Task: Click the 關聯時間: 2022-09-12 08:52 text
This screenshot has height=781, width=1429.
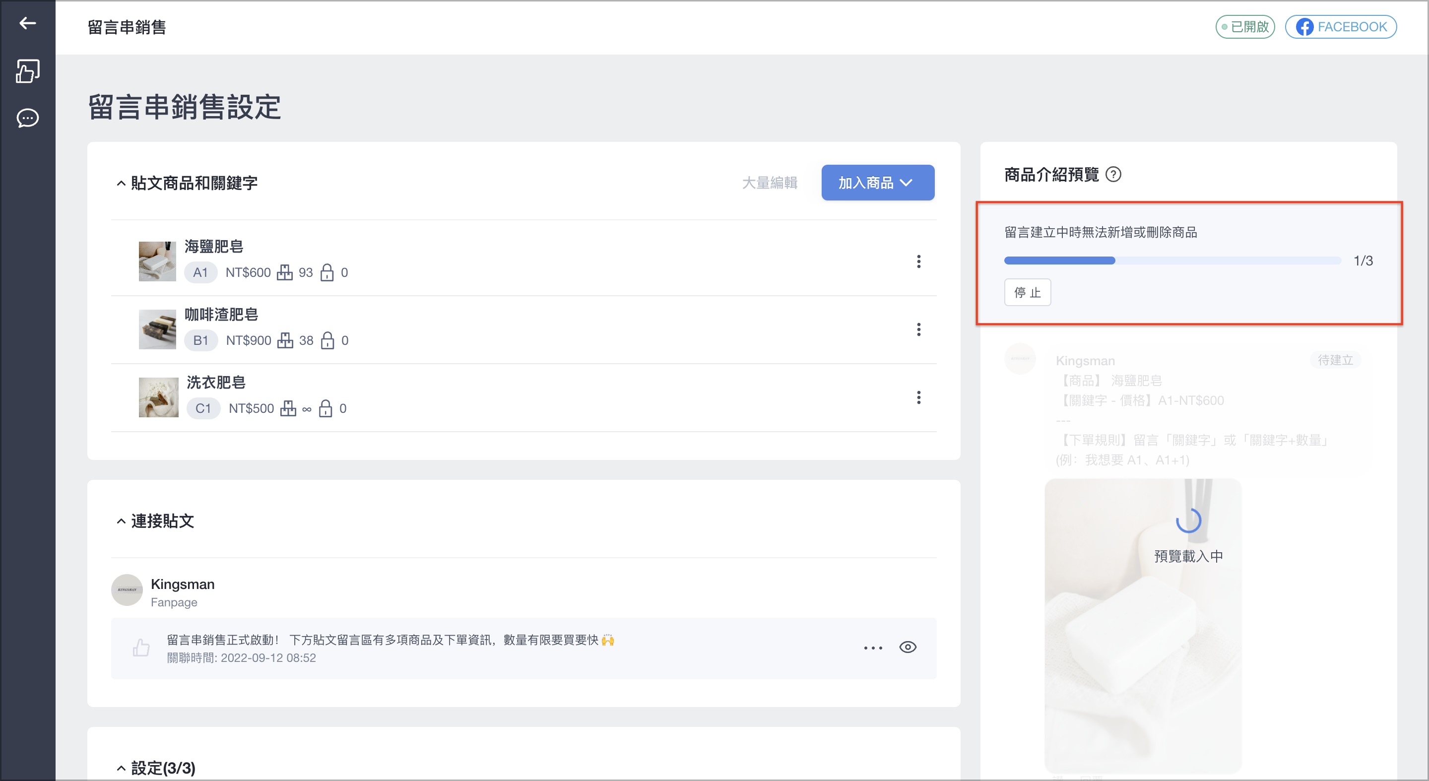Action: point(241,657)
